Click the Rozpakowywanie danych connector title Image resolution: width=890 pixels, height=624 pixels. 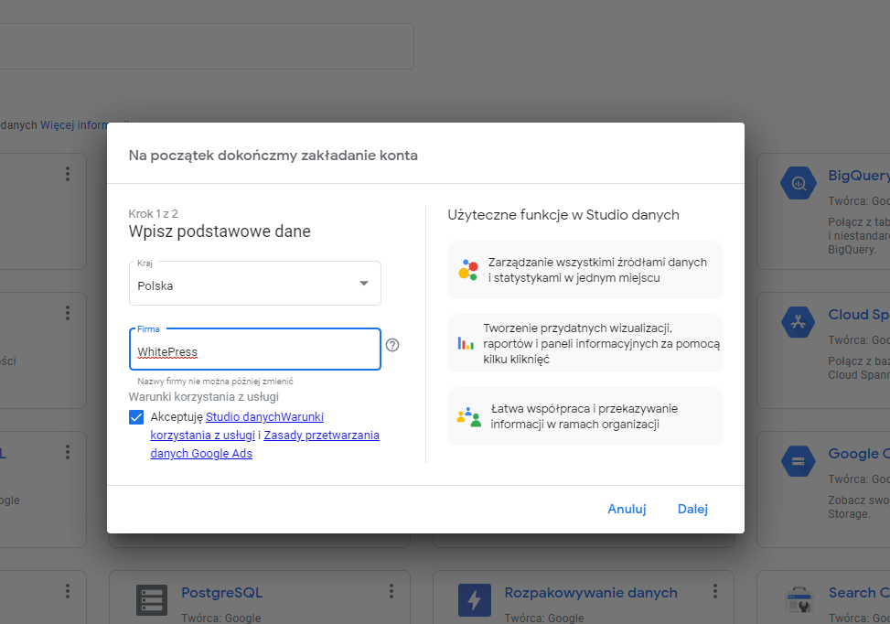(x=591, y=593)
